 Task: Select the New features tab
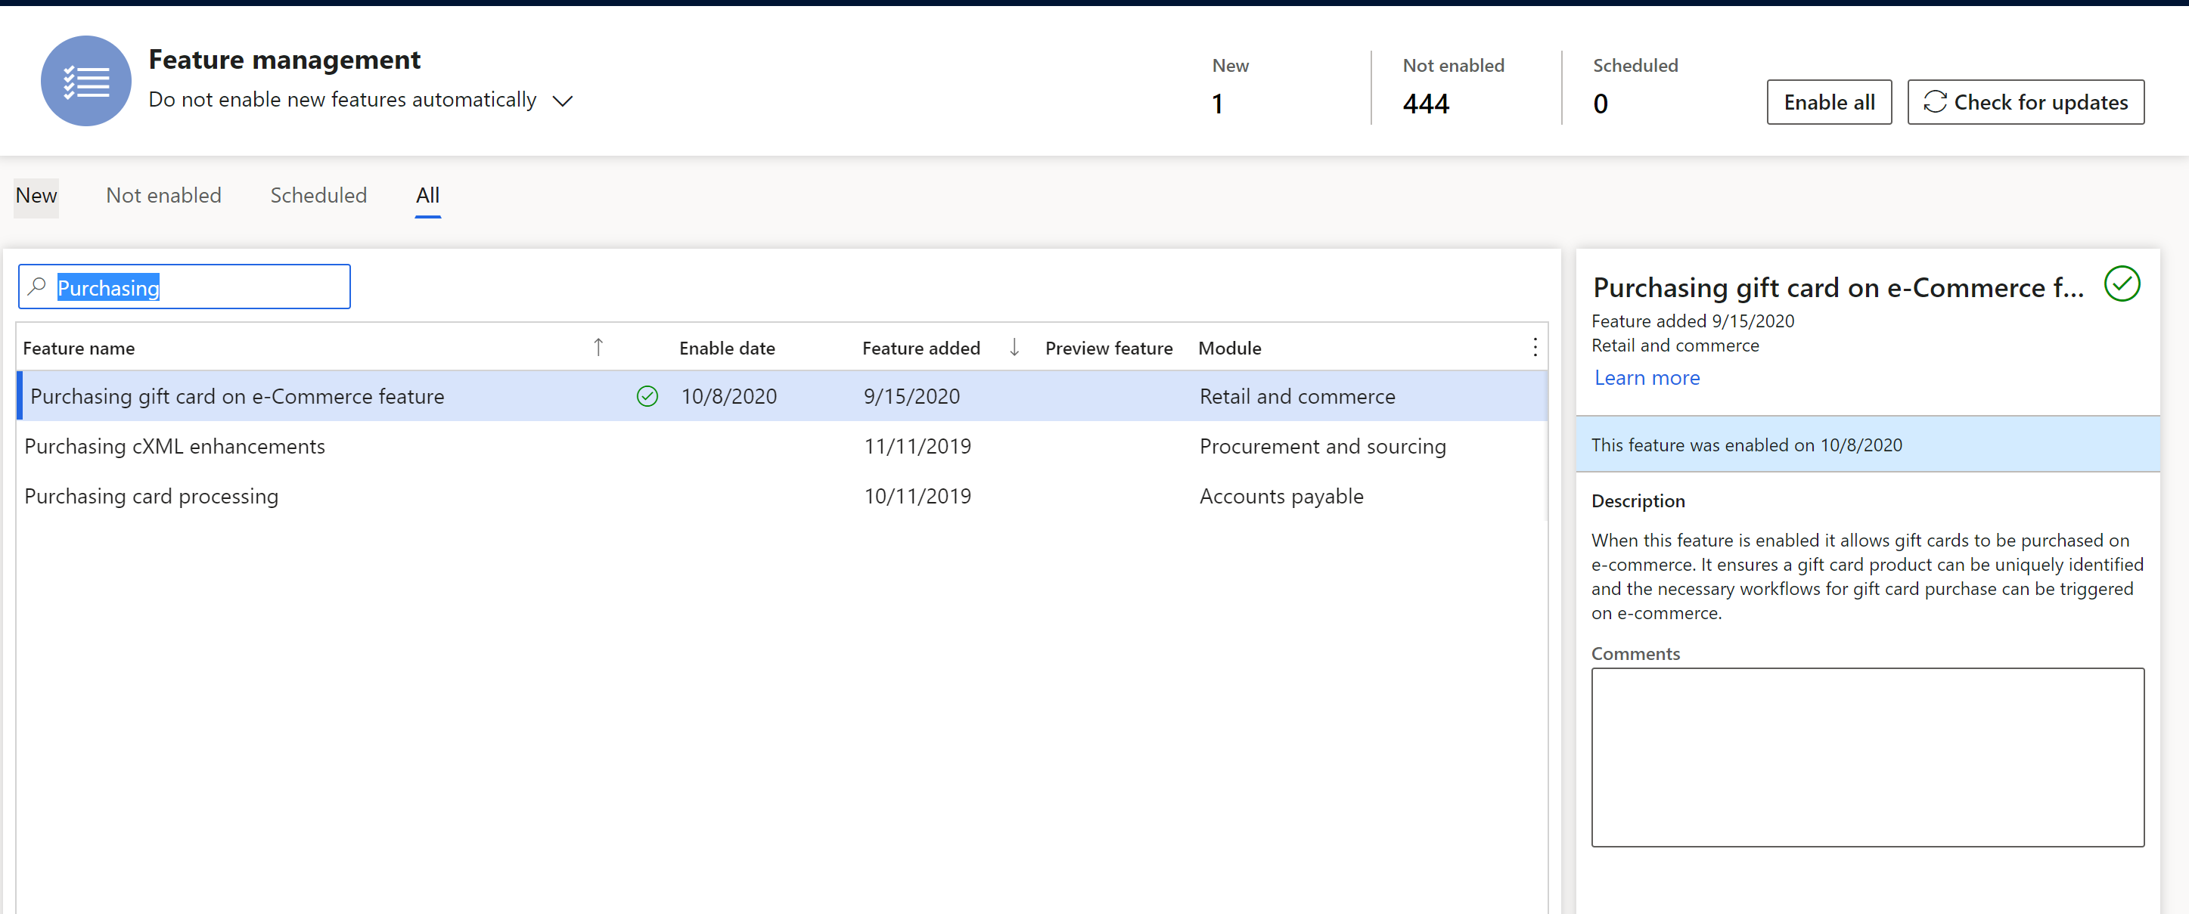(x=33, y=195)
